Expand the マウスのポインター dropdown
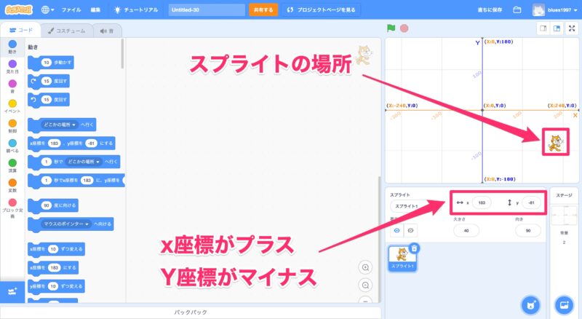This screenshot has height=319, width=582. 66,223
